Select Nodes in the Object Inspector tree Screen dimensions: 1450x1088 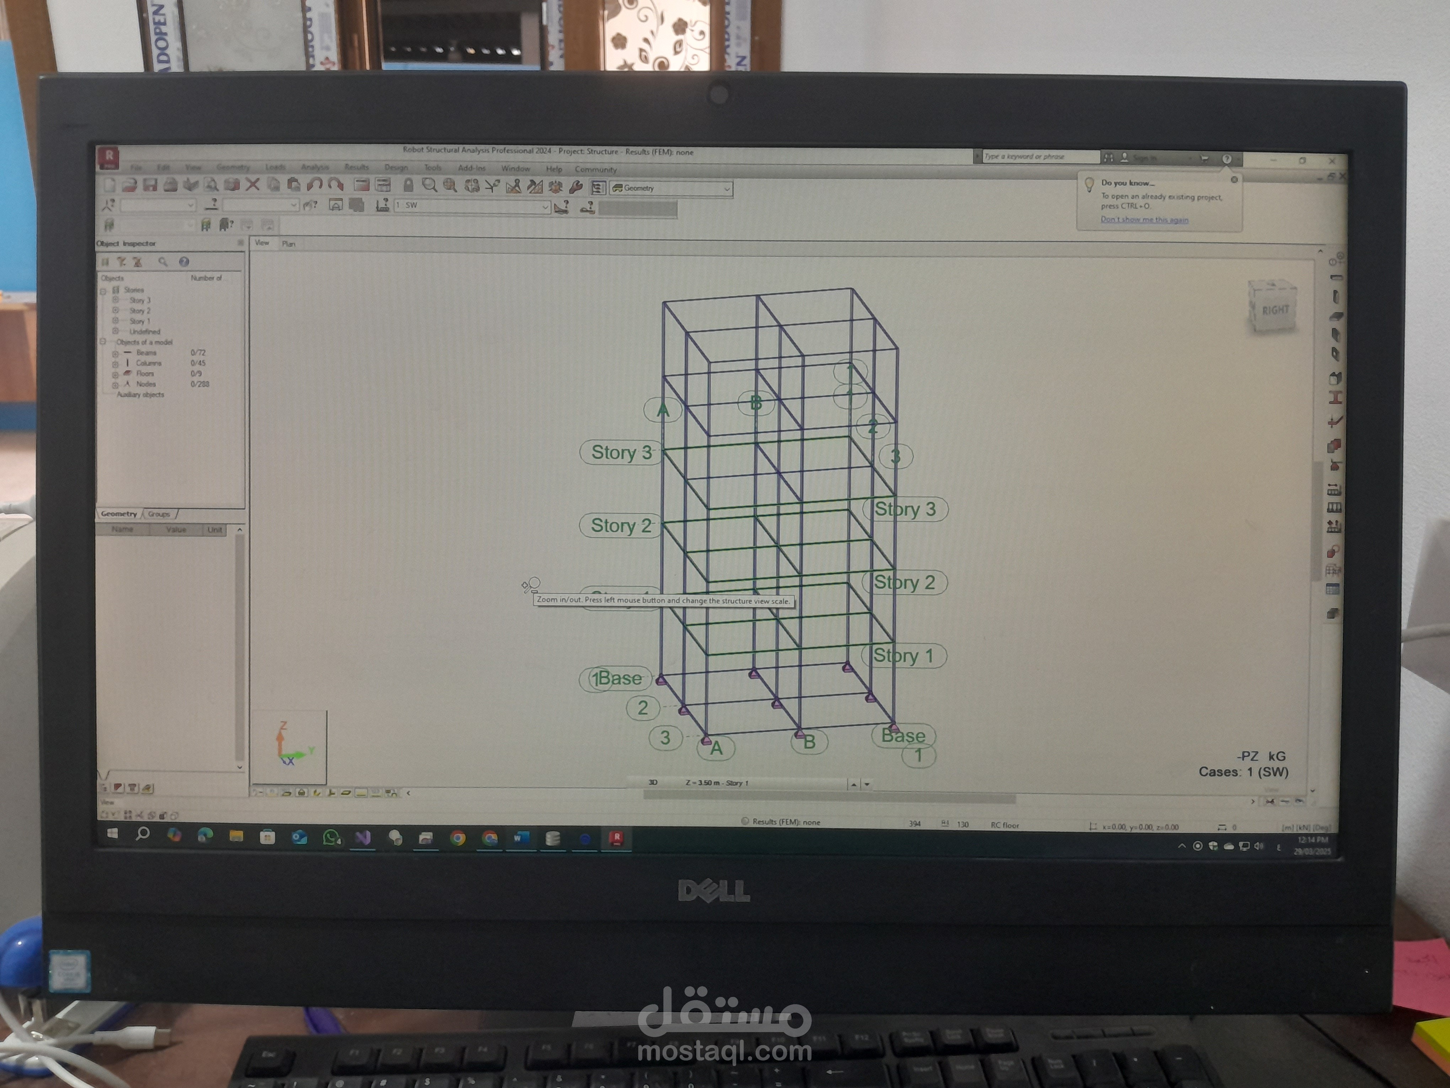pyautogui.click(x=145, y=384)
